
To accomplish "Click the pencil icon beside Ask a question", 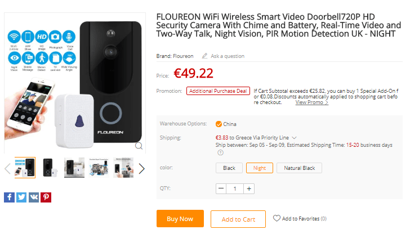I will 204,56.
